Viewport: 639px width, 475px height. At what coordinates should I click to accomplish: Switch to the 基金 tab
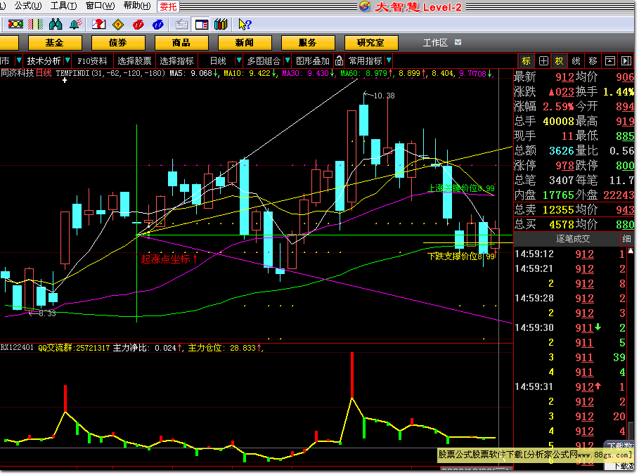point(55,43)
